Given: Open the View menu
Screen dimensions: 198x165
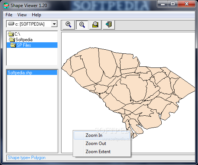Looking at the screenshot, I should pos(22,15).
